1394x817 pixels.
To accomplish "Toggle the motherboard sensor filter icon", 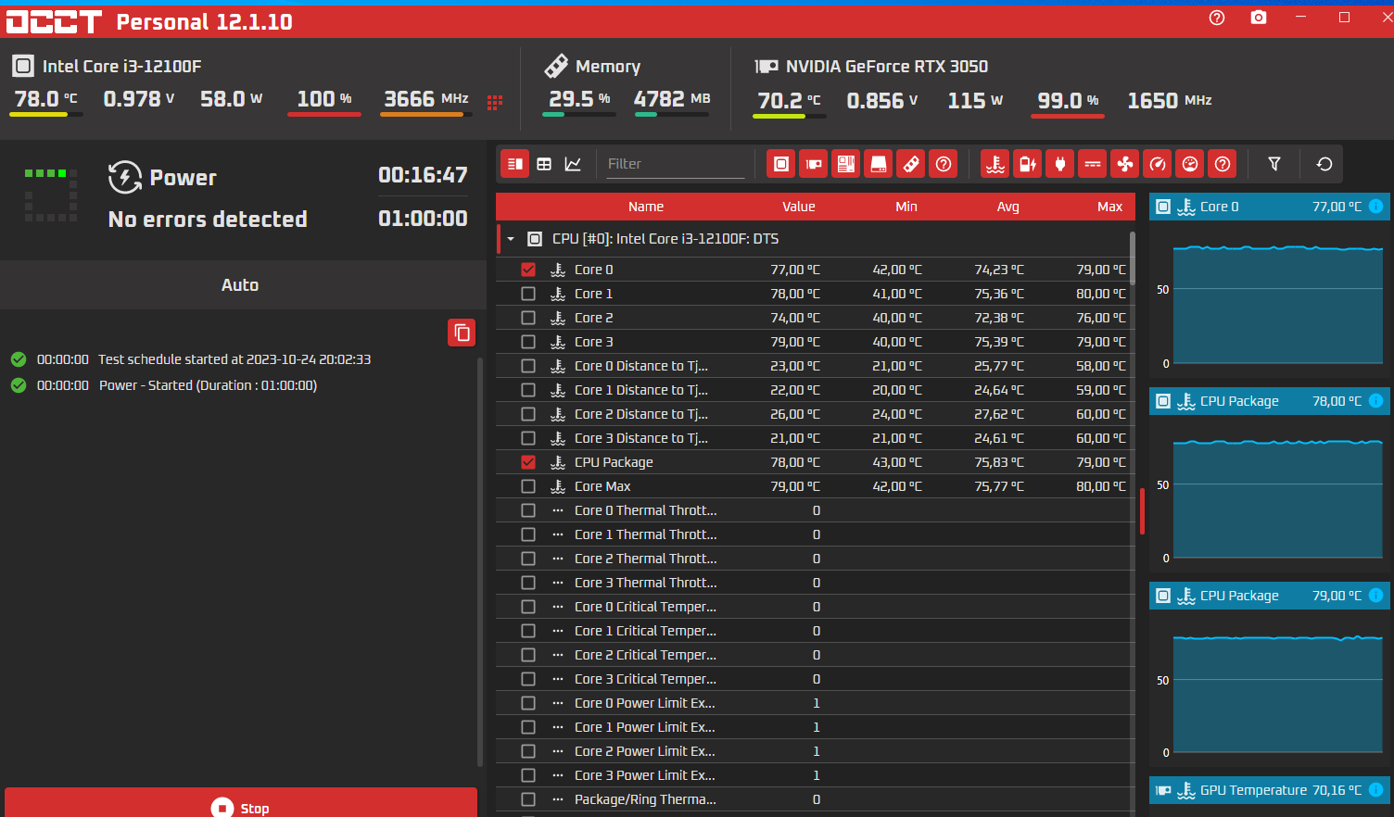I will pyautogui.click(x=845, y=164).
